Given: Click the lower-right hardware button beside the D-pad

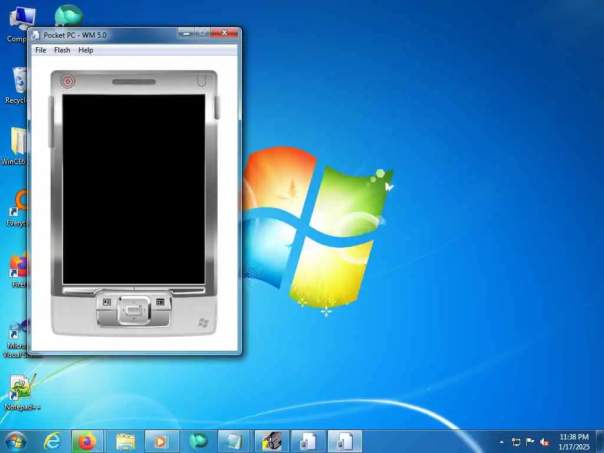Looking at the screenshot, I should [160, 318].
